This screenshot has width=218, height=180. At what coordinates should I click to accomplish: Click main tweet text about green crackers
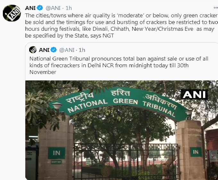click(122, 25)
